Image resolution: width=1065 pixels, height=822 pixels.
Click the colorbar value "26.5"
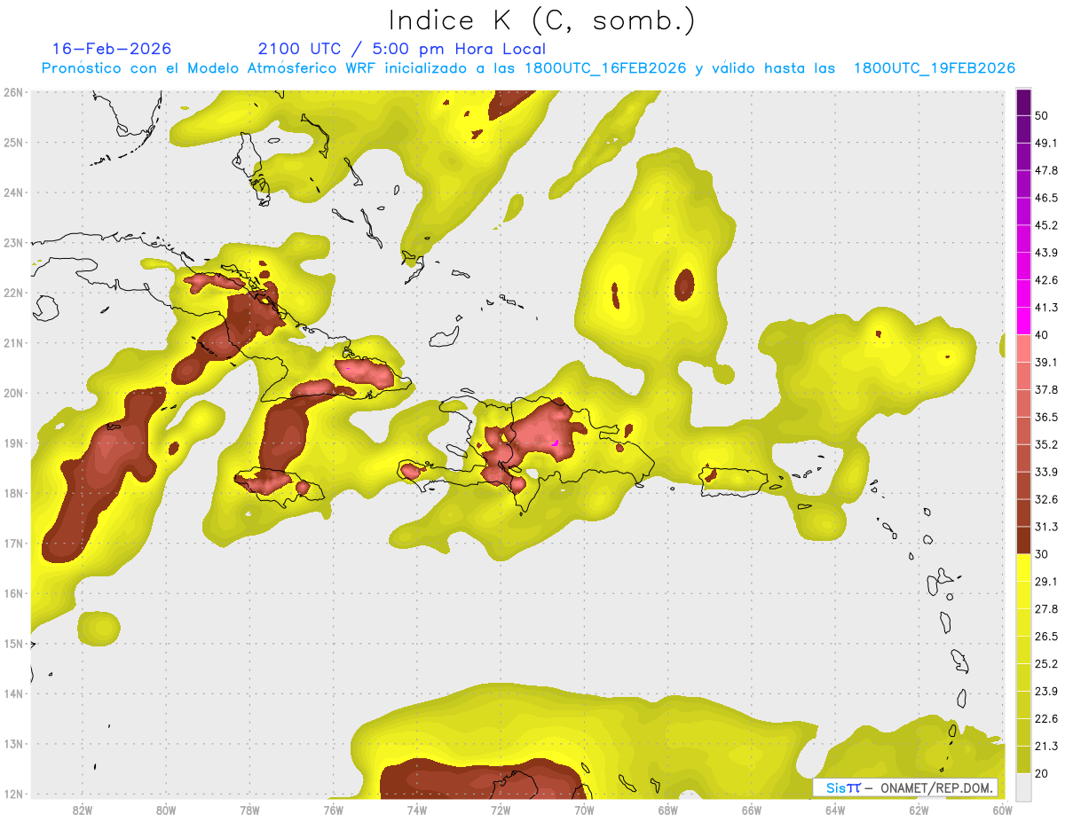click(x=1045, y=636)
